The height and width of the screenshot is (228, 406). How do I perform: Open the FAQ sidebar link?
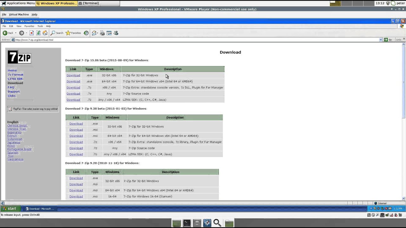point(11,87)
